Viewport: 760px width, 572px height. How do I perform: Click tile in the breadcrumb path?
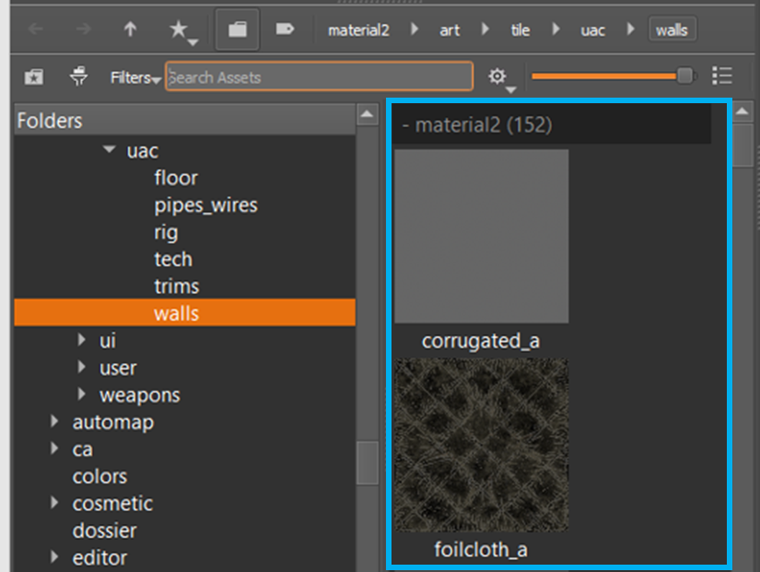point(520,30)
